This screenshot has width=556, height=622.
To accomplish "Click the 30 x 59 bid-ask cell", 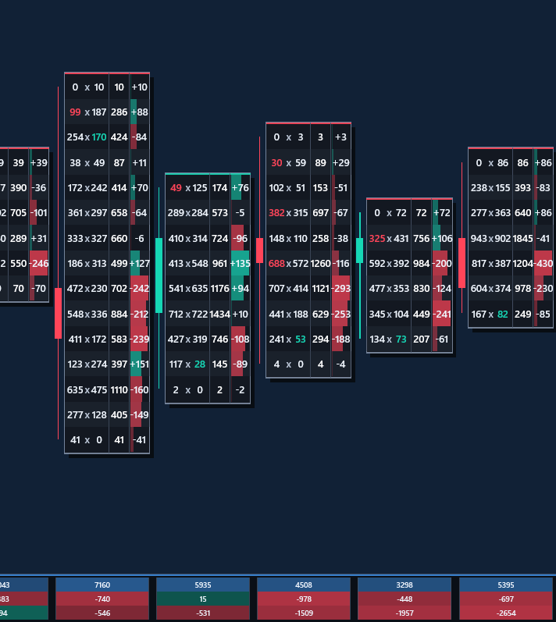I will pos(288,162).
